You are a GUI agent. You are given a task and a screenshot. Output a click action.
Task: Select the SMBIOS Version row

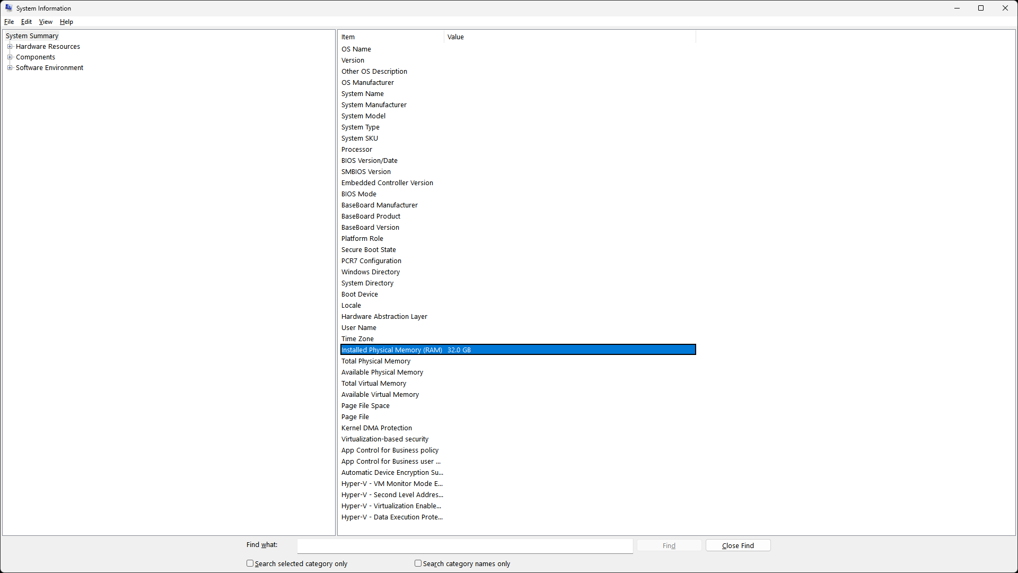[x=518, y=172]
